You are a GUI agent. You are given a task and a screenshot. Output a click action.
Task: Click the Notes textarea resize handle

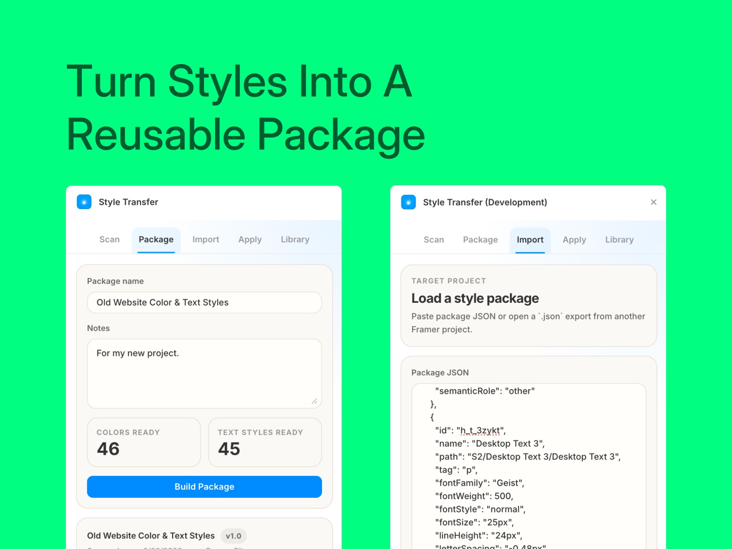(x=315, y=401)
